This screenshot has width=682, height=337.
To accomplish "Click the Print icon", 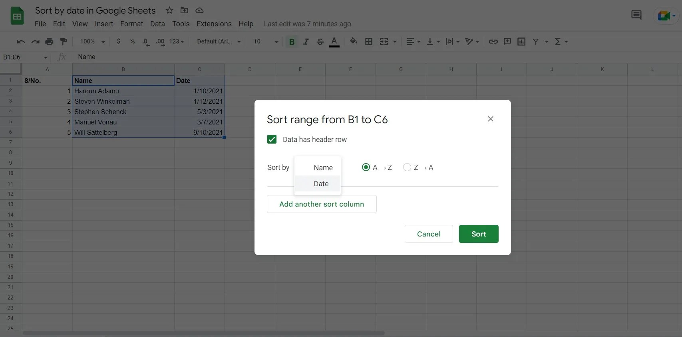I will tap(49, 41).
